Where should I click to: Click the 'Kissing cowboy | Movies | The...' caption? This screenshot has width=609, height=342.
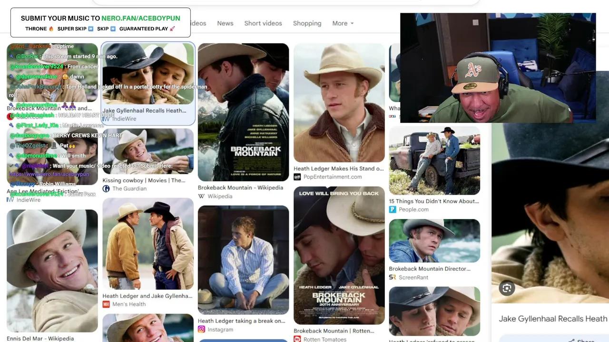click(144, 180)
